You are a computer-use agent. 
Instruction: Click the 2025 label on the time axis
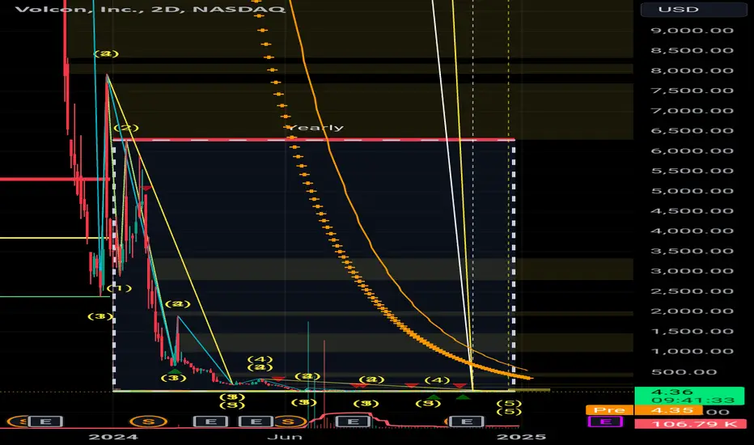521,437
